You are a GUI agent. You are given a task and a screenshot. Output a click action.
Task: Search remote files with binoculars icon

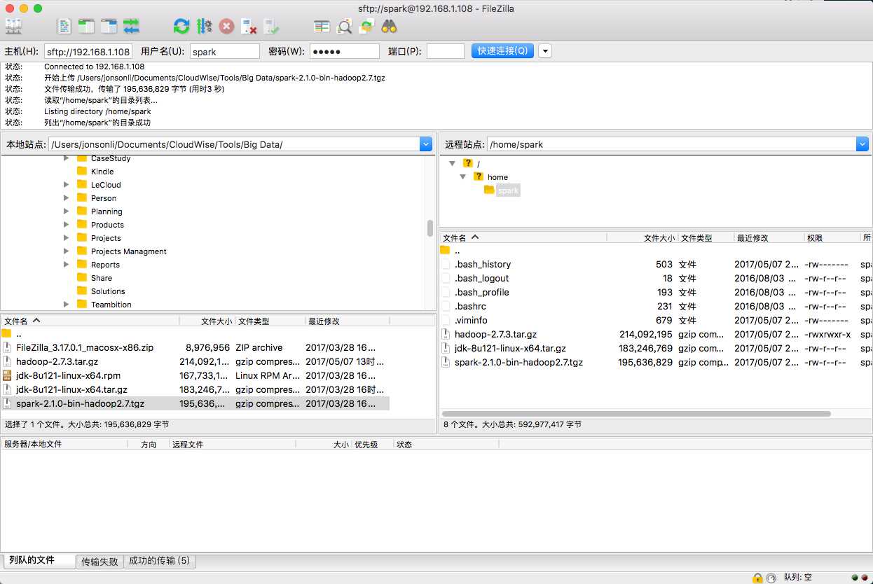pyautogui.click(x=389, y=27)
